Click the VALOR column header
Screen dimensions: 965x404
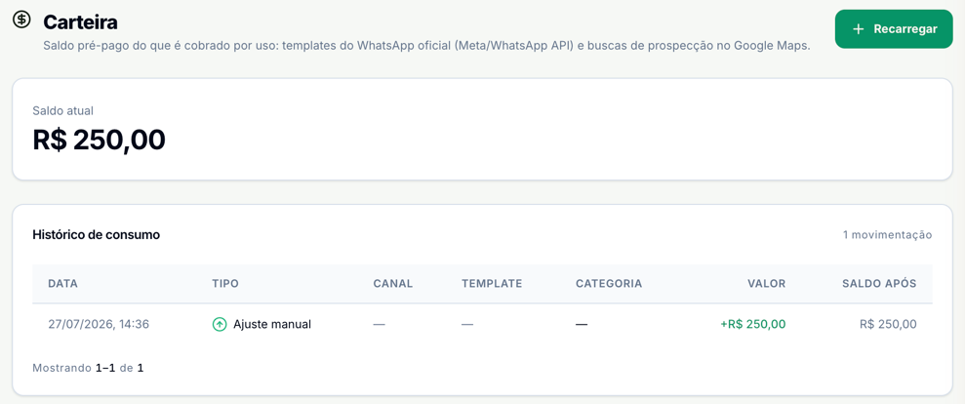click(x=766, y=284)
